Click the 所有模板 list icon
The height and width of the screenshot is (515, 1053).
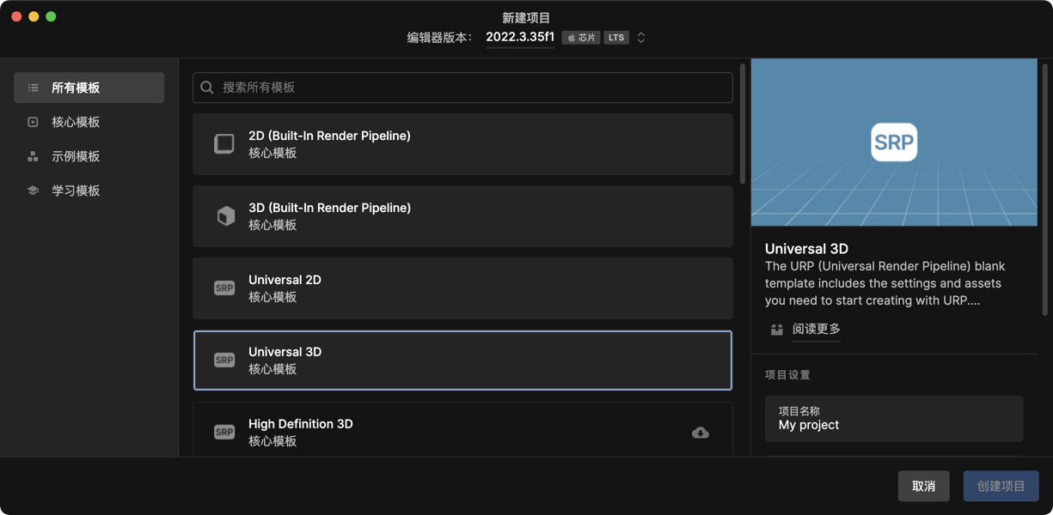coord(33,88)
